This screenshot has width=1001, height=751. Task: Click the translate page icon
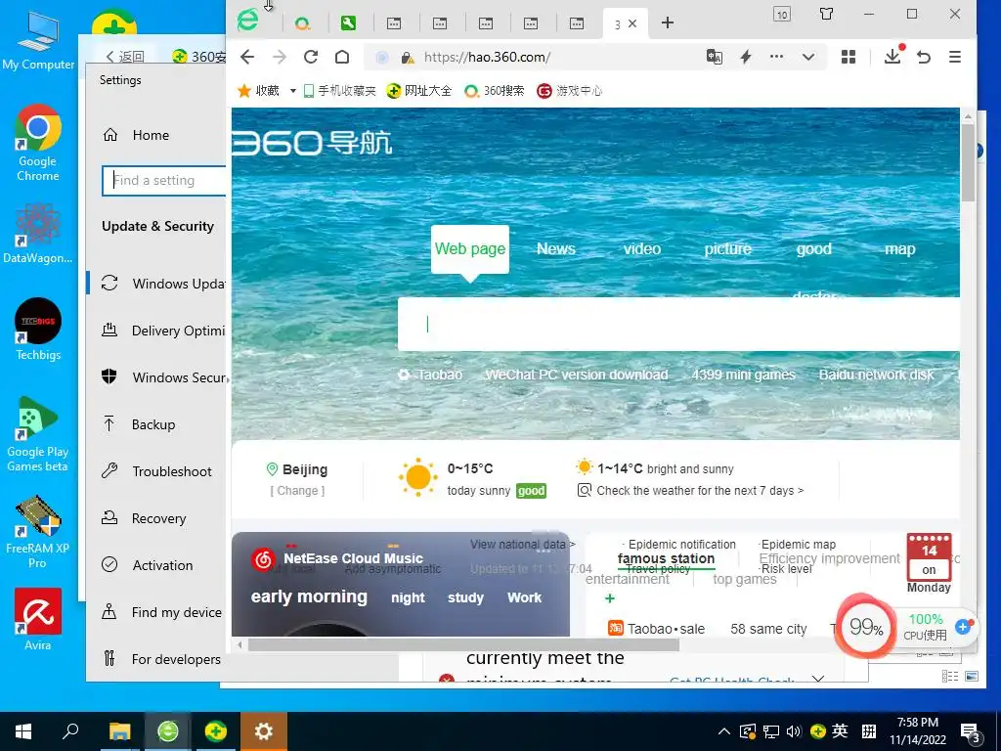coord(715,57)
